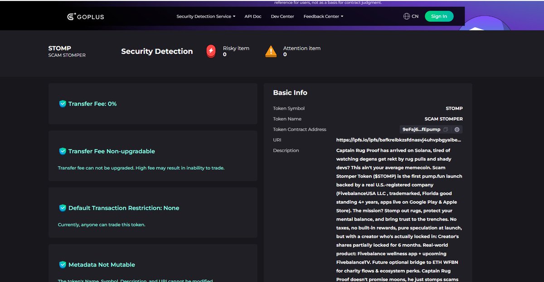Click 'Default Transaction Restriction: None' heading
Viewport: 544px width, 282px height.
tap(124, 208)
